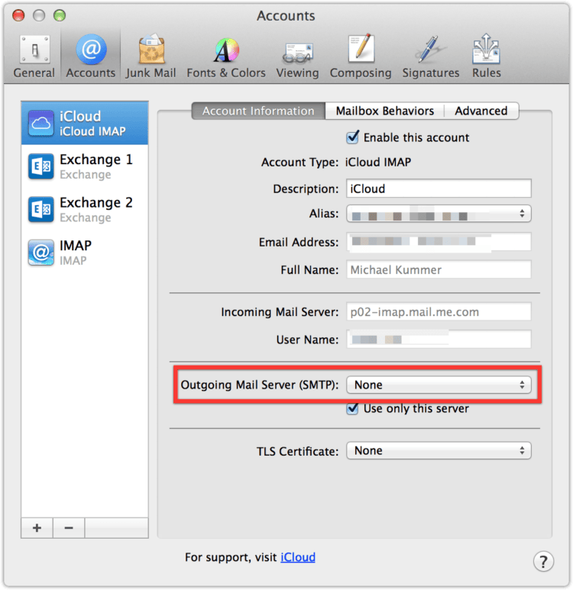Open the TLS Certificate dropdown

[x=439, y=450]
